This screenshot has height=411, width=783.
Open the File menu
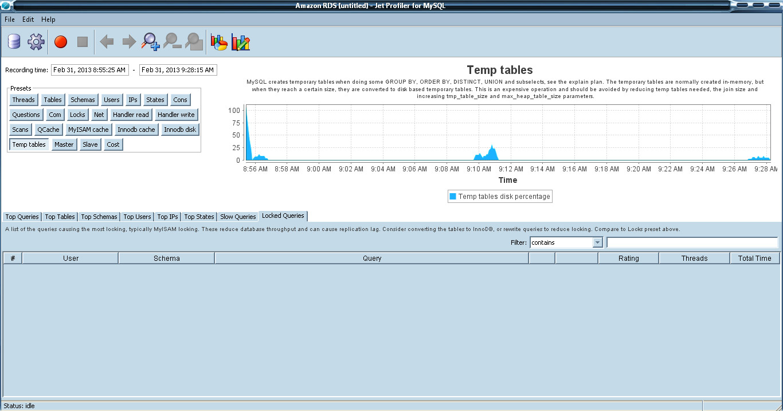tap(9, 19)
